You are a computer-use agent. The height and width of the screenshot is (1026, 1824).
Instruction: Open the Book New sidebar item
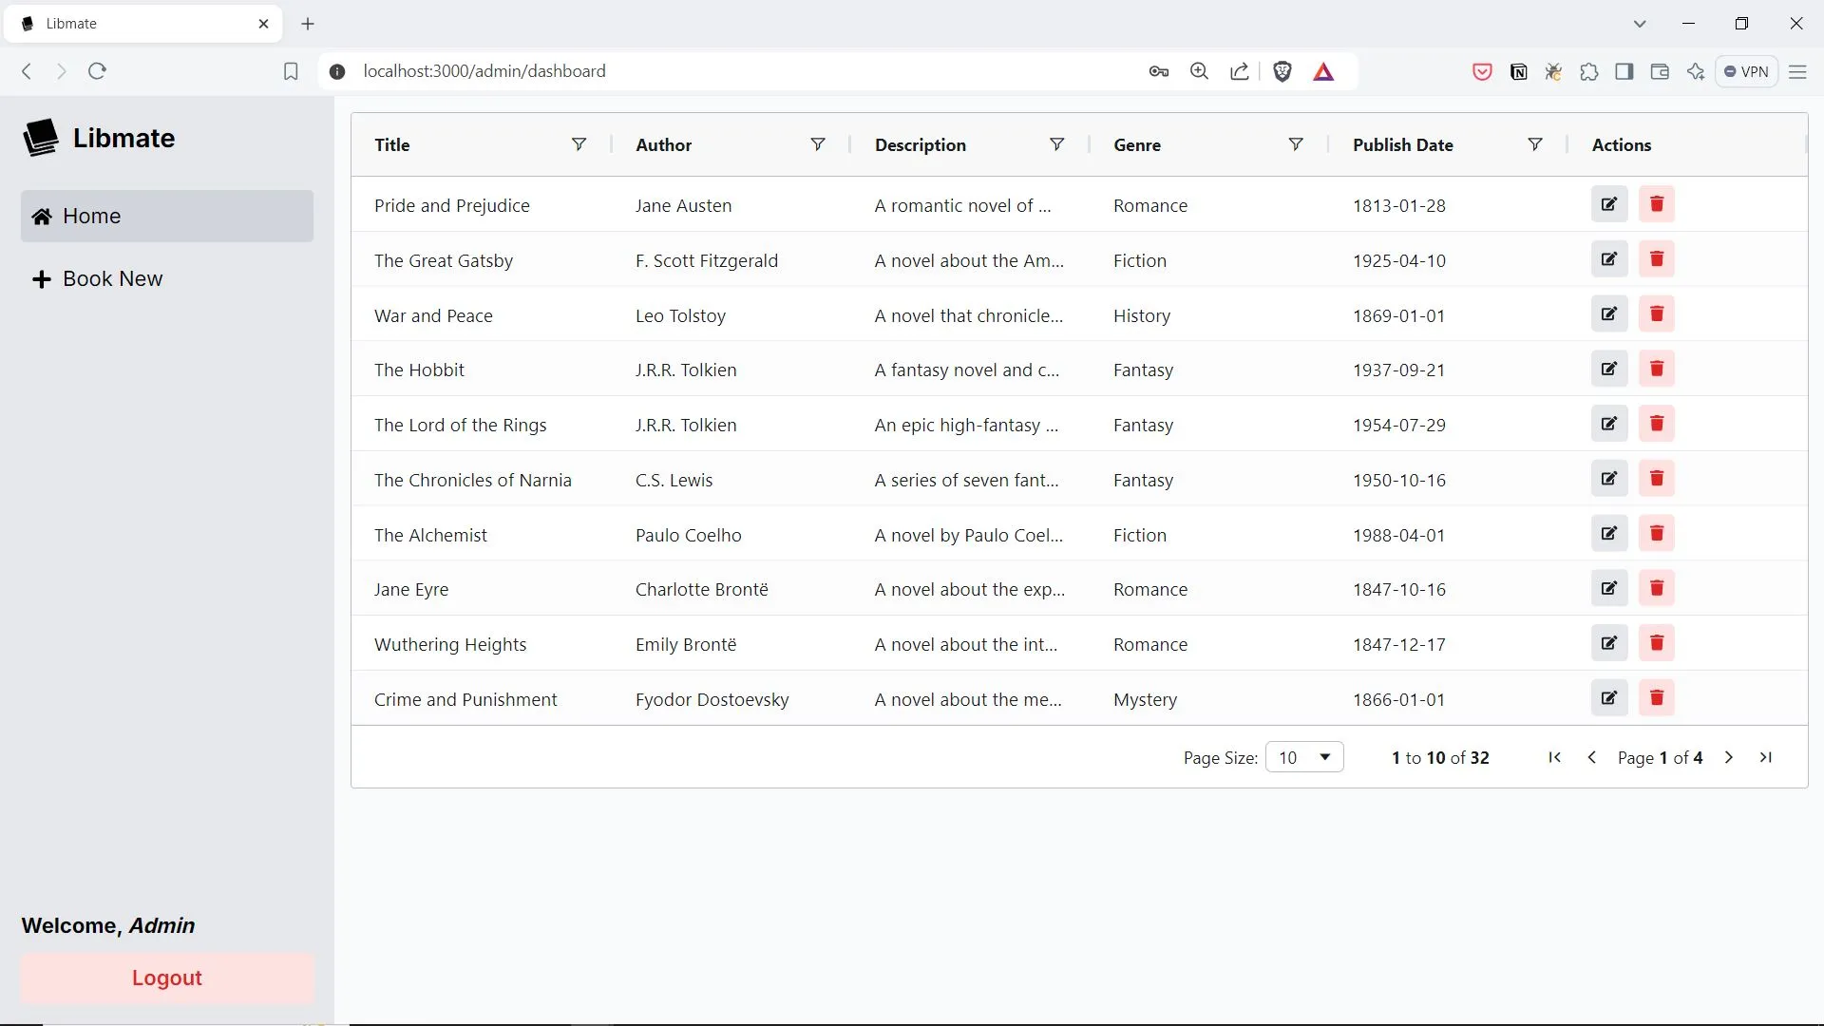(x=167, y=278)
